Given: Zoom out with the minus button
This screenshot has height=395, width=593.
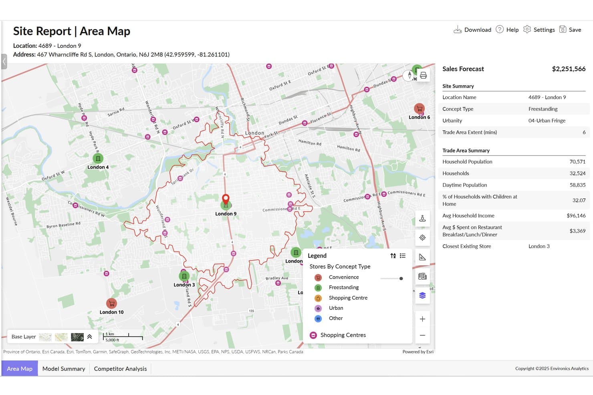Looking at the screenshot, I should 422,335.
